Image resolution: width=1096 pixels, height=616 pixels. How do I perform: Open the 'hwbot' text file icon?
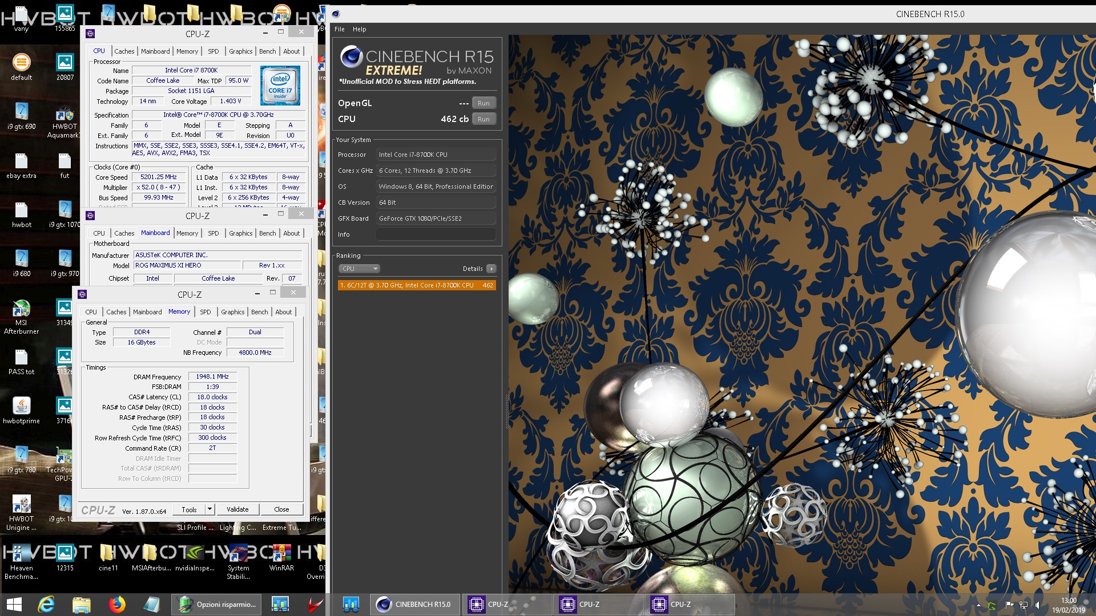tap(21, 214)
